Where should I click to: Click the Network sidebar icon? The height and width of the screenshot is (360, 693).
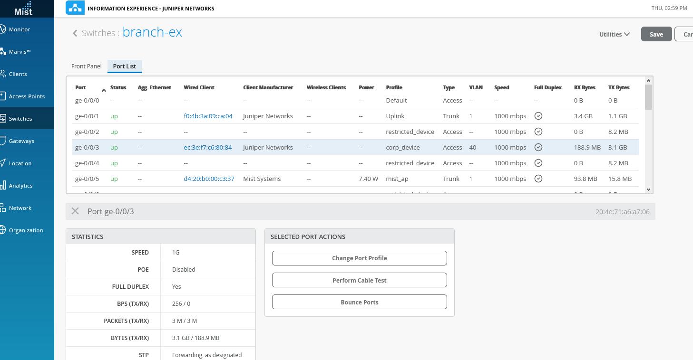point(3,208)
